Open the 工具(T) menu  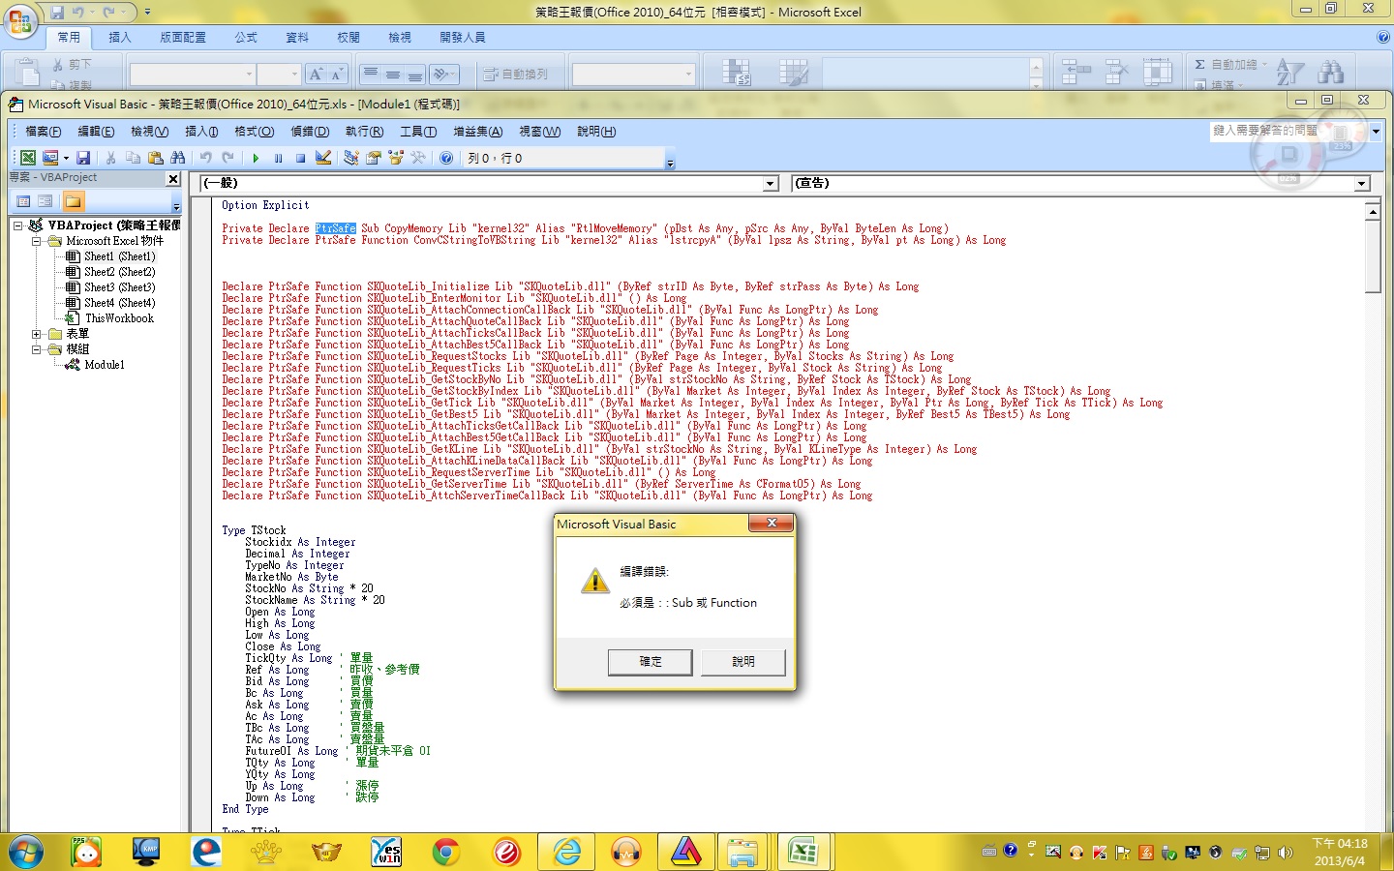point(418,132)
